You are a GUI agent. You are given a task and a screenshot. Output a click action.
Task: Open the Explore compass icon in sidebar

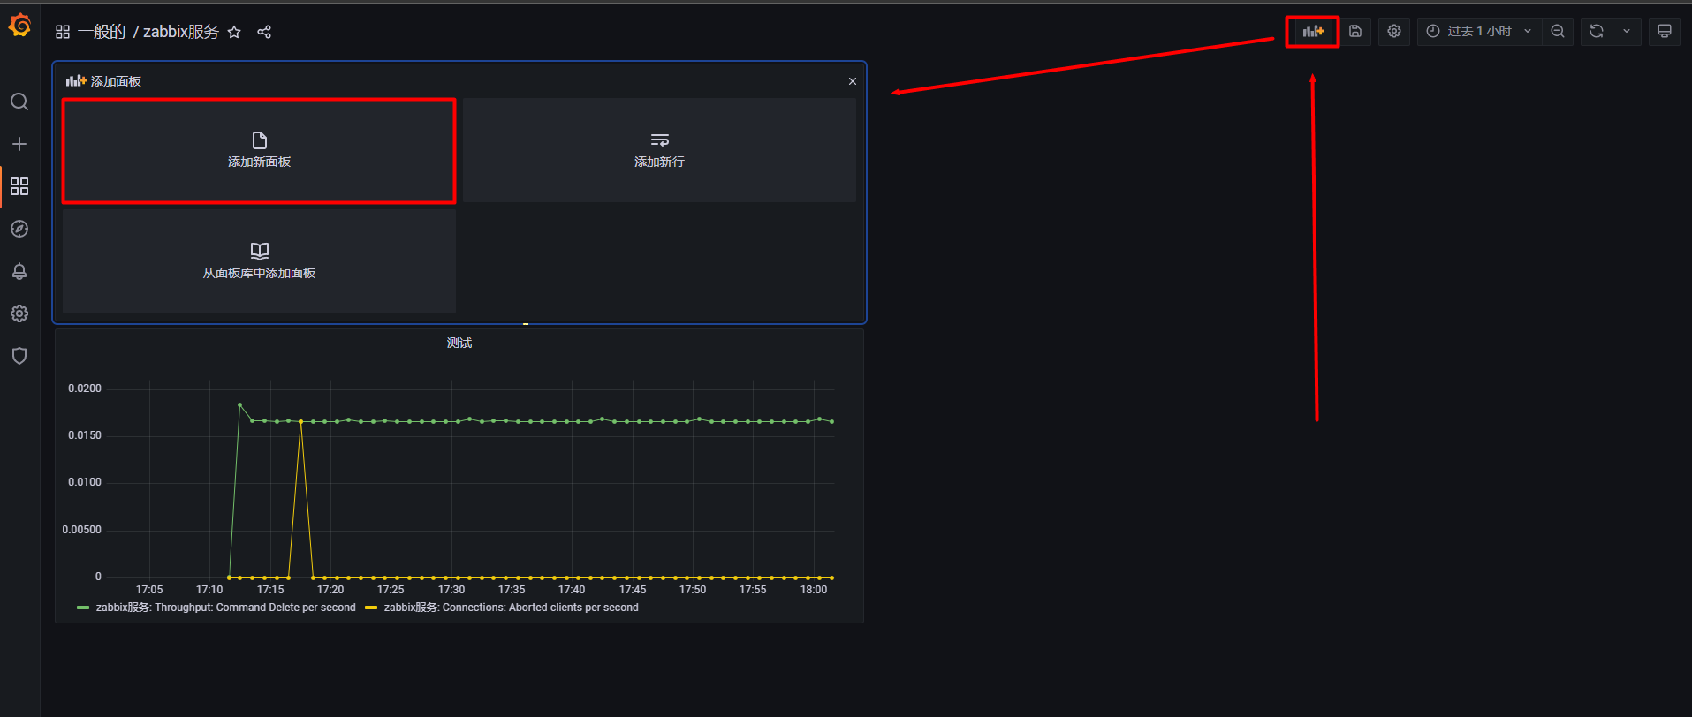click(x=19, y=229)
